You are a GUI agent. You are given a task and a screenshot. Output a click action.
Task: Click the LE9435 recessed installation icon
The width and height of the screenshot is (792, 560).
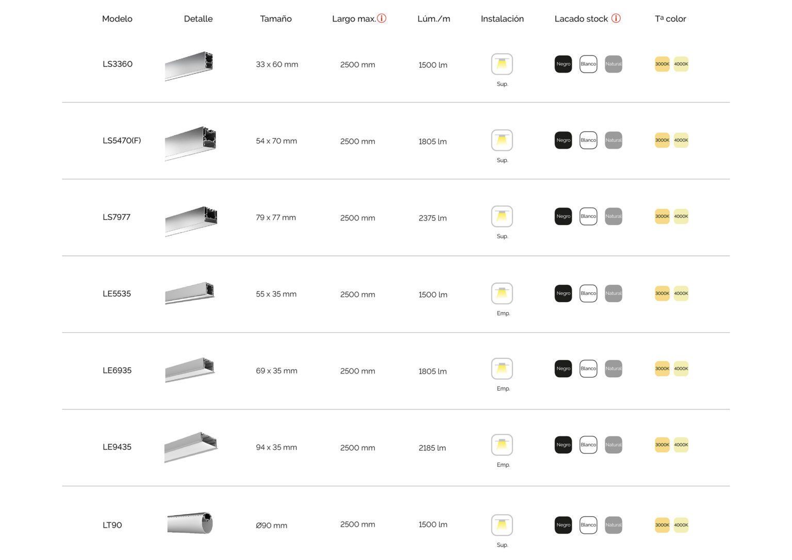tap(502, 445)
